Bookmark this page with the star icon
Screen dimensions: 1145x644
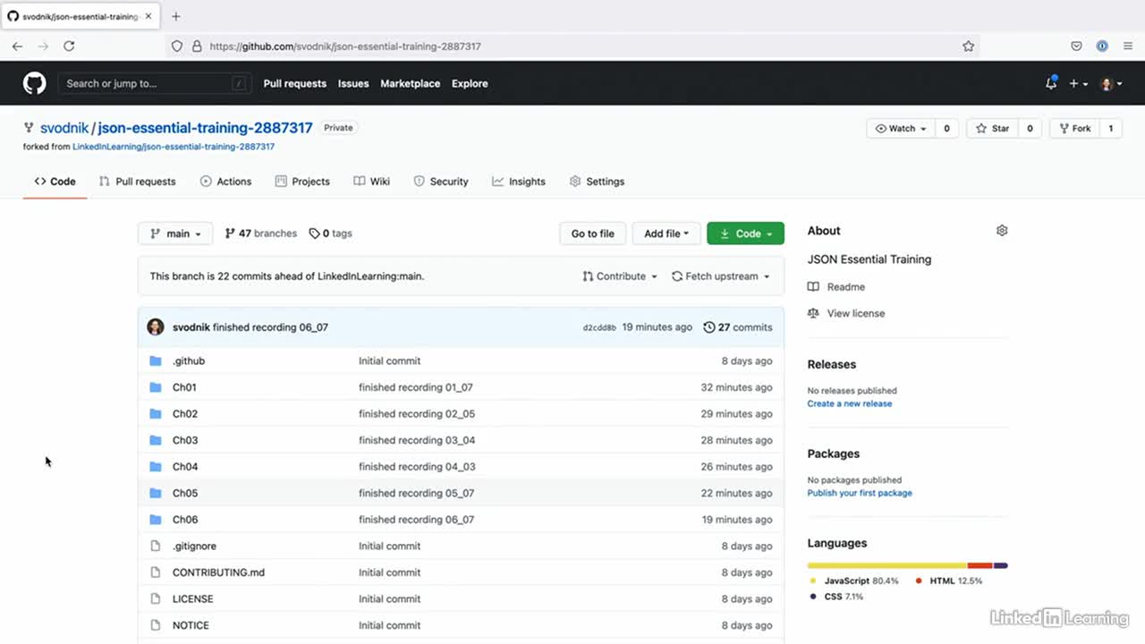point(968,46)
